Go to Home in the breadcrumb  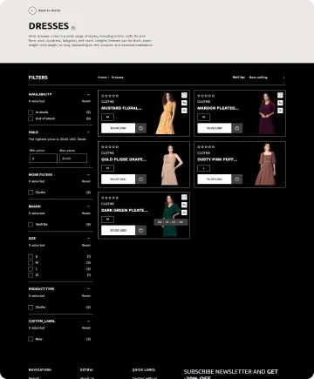(x=102, y=78)
